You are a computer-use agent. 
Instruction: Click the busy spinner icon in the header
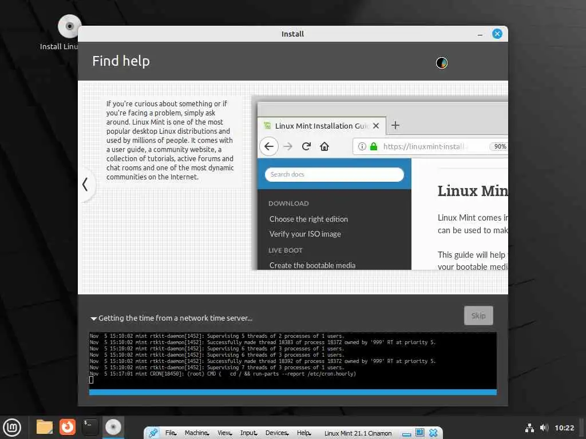point(441,63)
